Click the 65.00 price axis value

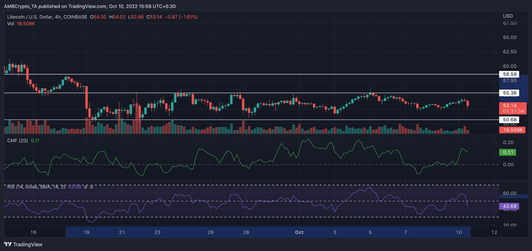tap(510, 37)
